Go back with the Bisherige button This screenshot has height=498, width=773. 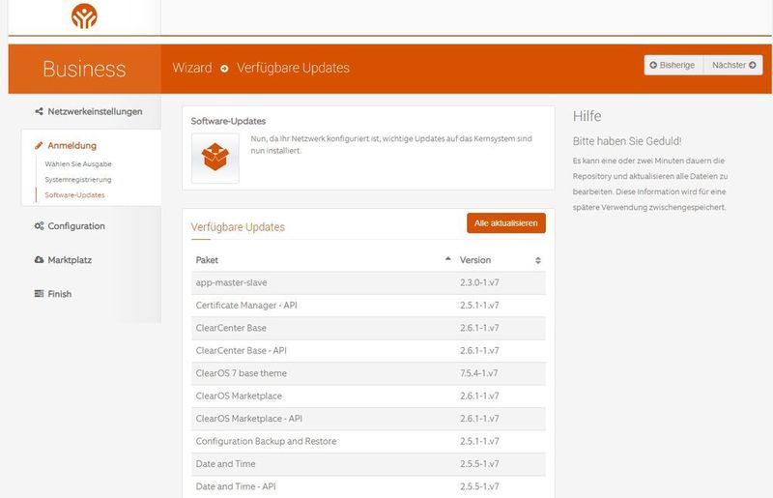(673, 65)
